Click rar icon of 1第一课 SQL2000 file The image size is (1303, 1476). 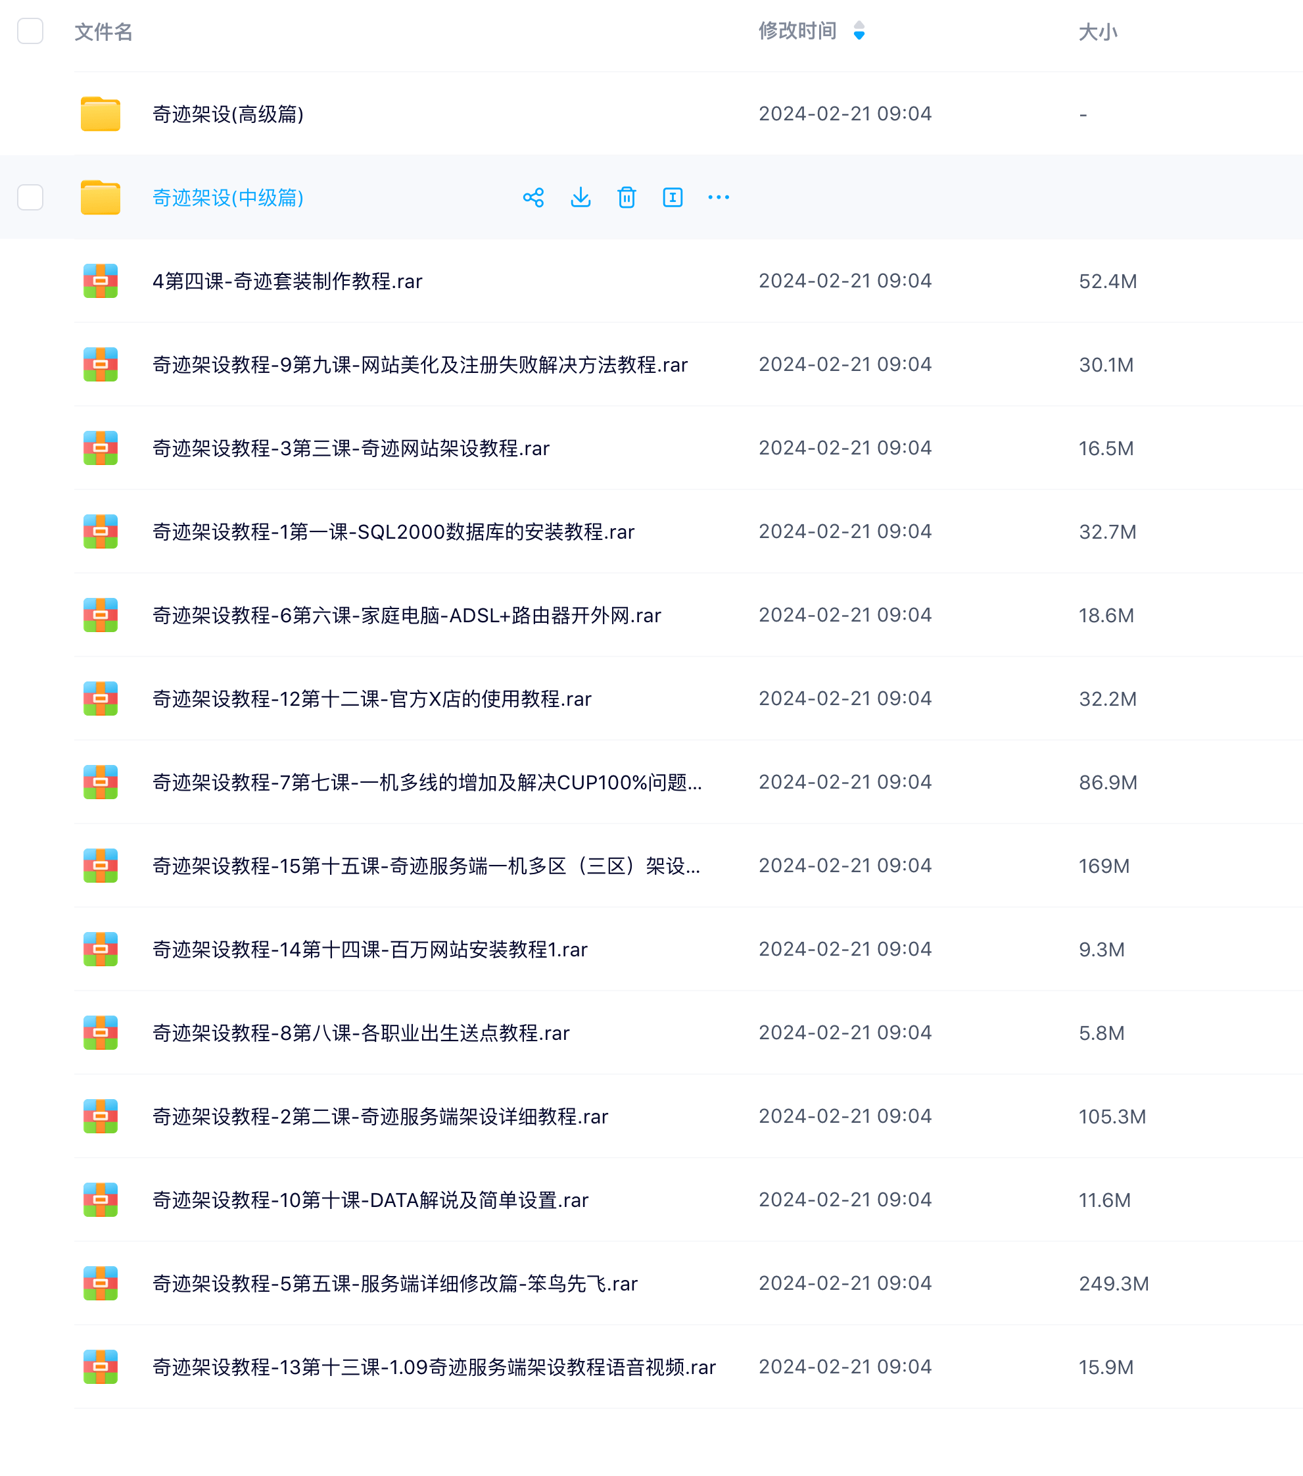101,531
